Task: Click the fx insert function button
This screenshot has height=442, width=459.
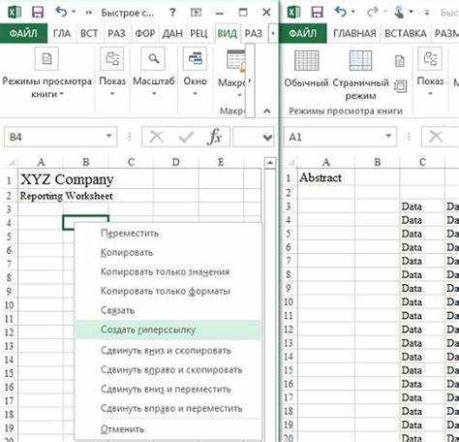Action: pyautogui.click(x=215, y=137)
